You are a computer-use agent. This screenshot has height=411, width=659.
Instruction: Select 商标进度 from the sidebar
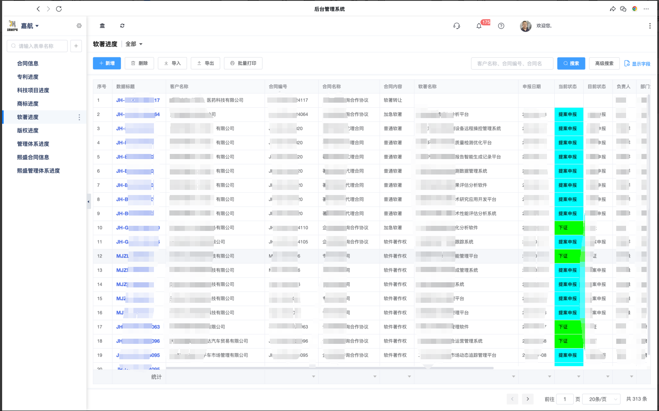[x=28, y=104]
